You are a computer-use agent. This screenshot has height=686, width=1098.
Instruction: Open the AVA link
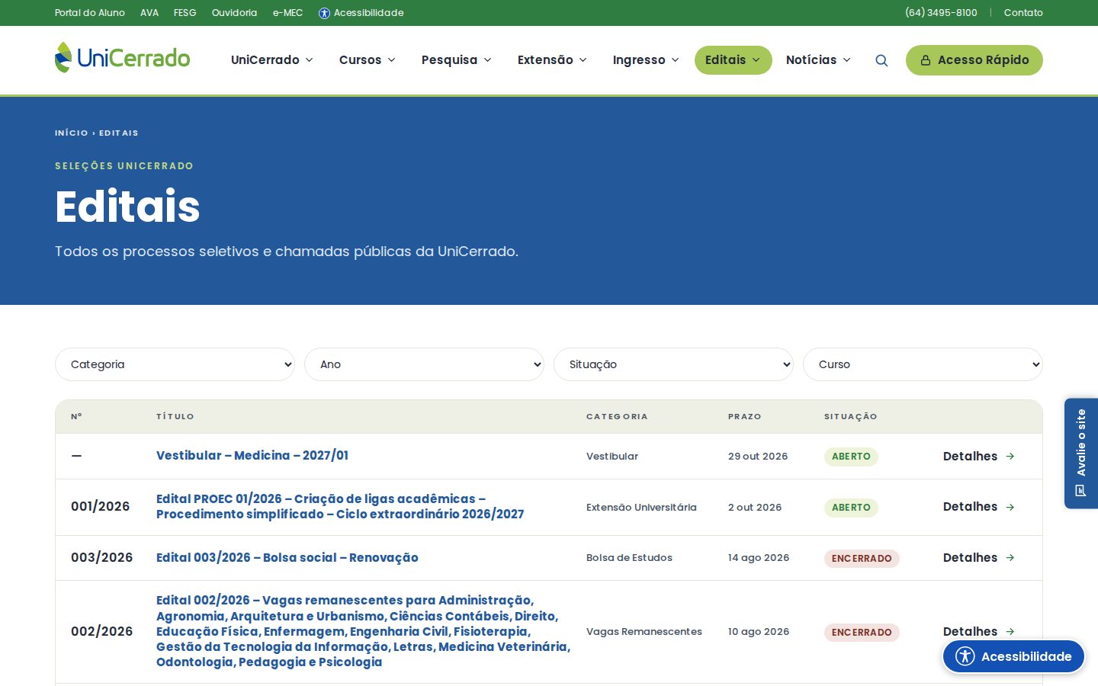click(149, 13)
